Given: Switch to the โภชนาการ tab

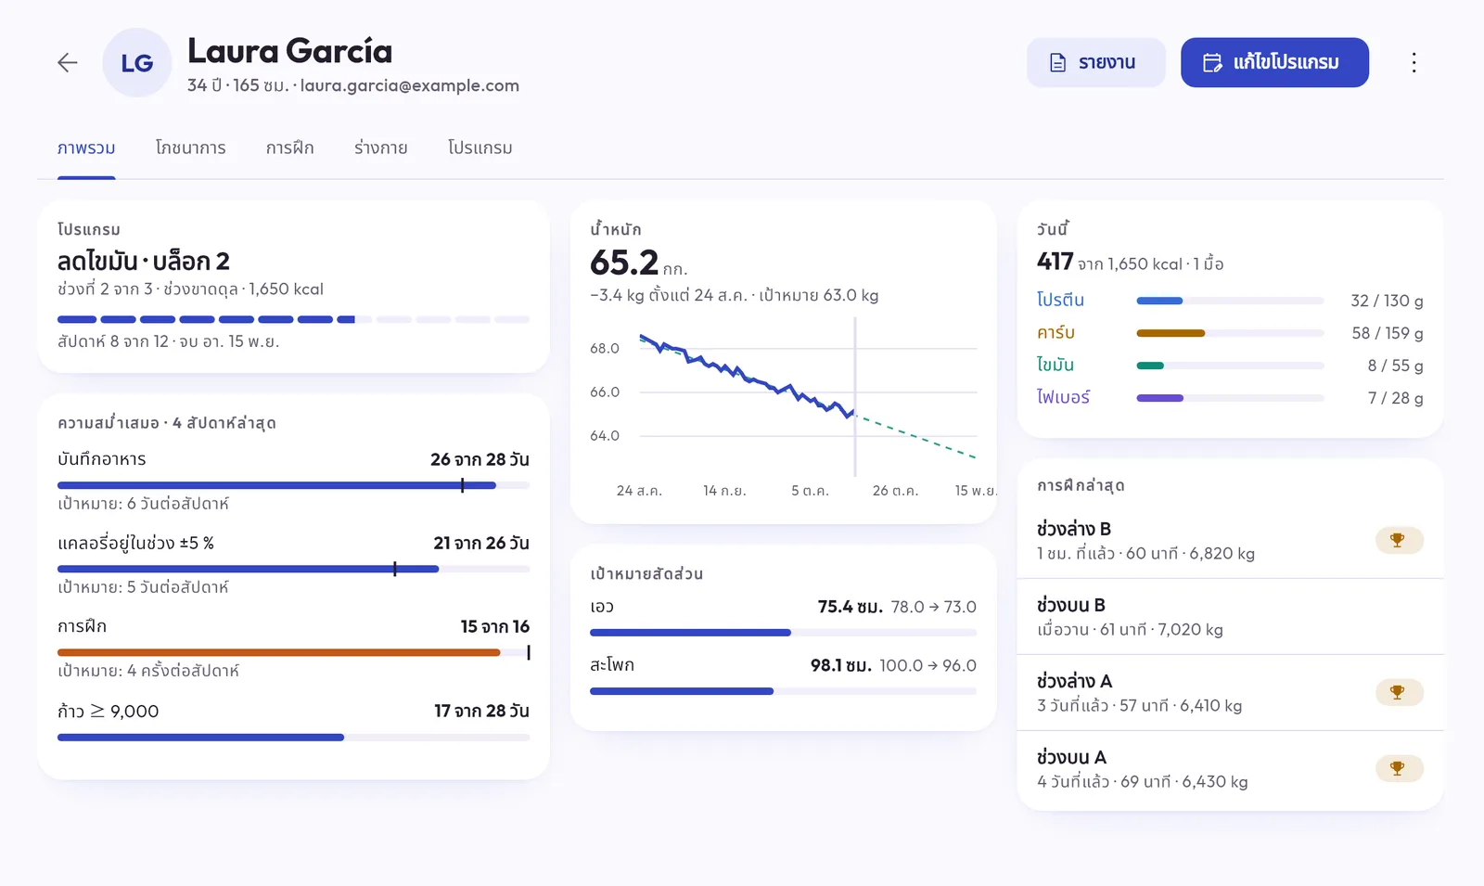Looking at the screenshot, I should point(190,148).
